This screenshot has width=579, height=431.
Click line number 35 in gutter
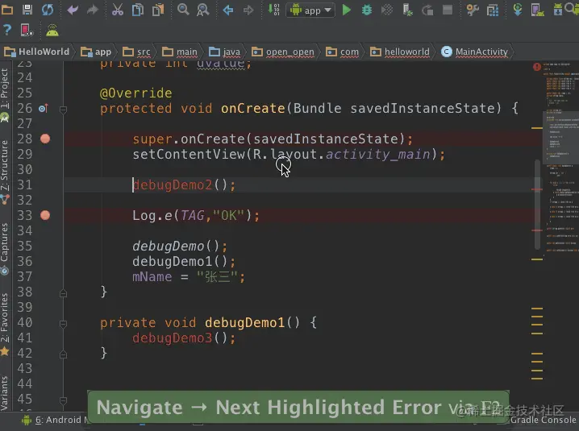click(25, 247)
